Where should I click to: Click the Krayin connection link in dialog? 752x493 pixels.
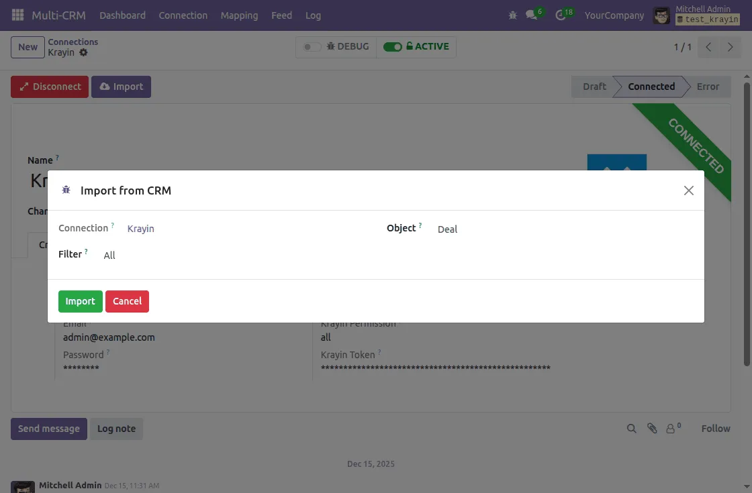tap(140, 229)
